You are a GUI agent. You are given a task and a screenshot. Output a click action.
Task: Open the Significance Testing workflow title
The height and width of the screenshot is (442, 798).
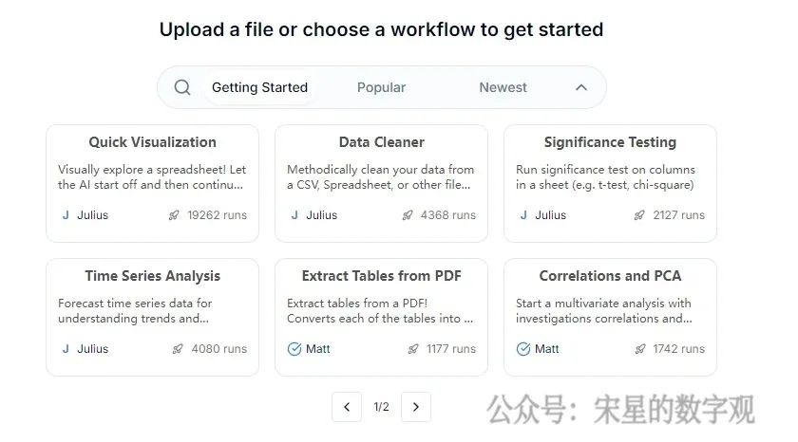pos(610,142)
